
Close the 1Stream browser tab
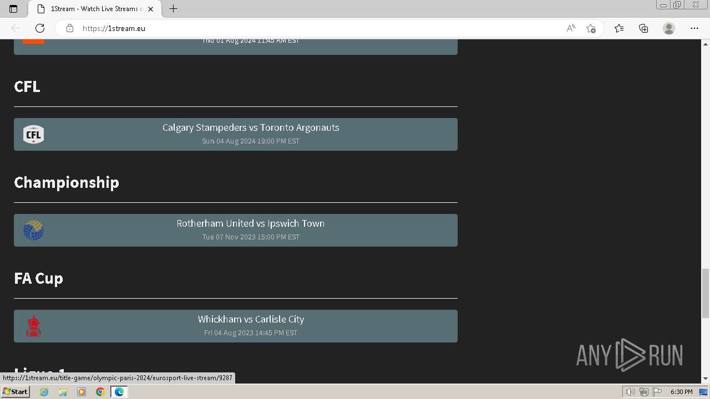pyautogui.click(x=150, y=9)
